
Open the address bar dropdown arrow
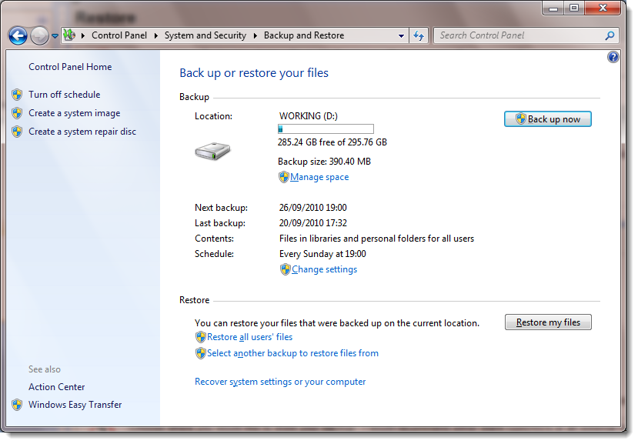pos(401,35)
